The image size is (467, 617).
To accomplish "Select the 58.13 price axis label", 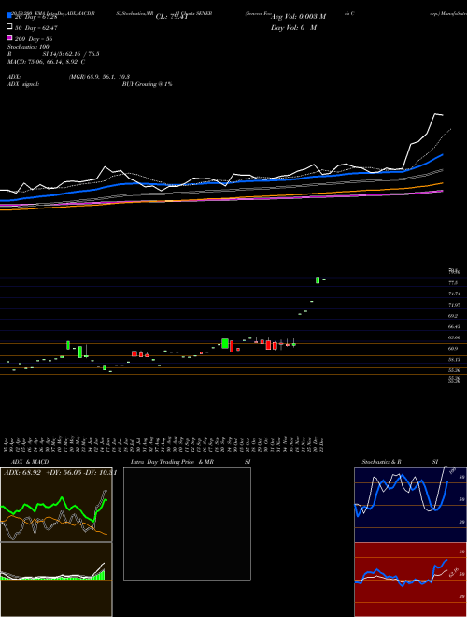I will 454,360.
